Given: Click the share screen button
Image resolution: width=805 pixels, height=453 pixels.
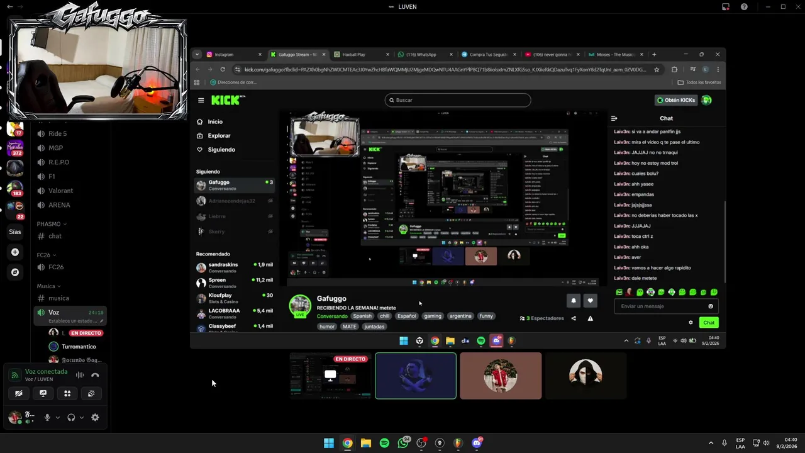Looking at the screenshot, I should coord(43,393).
